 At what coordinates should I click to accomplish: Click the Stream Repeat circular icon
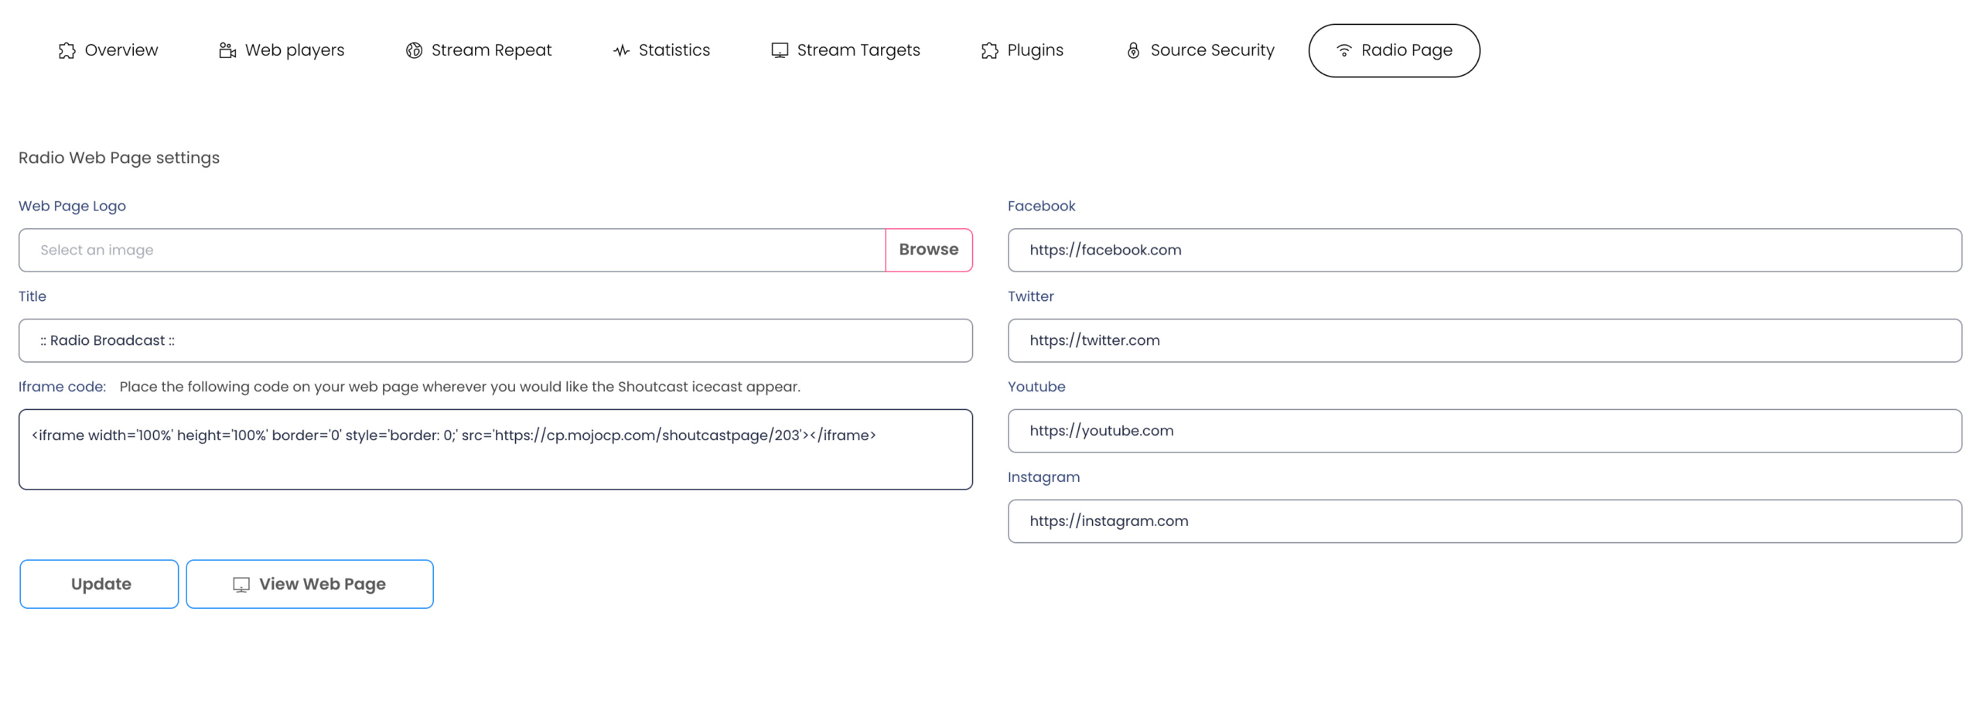(x=414, y=51)
